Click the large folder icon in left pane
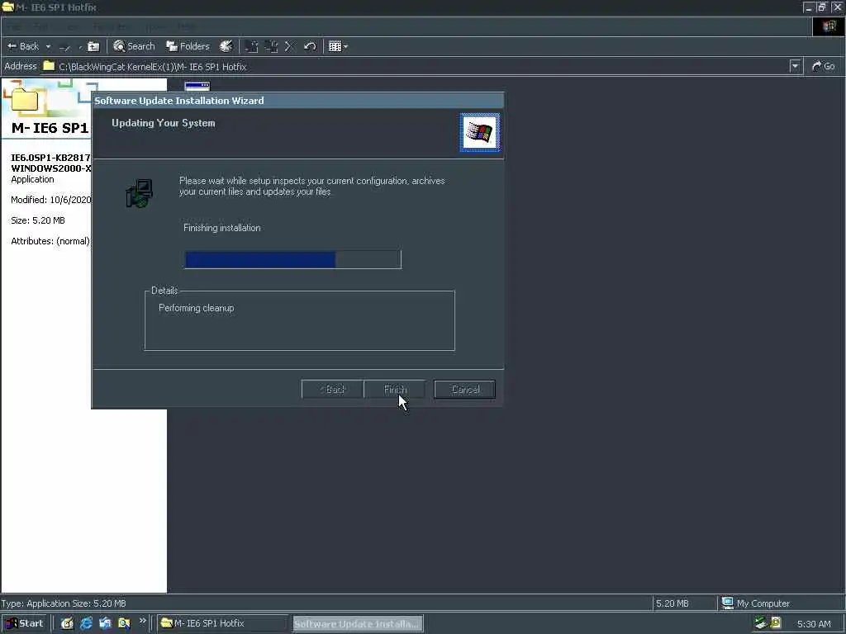This screenshot has width=846, height=634. point(25,99)
